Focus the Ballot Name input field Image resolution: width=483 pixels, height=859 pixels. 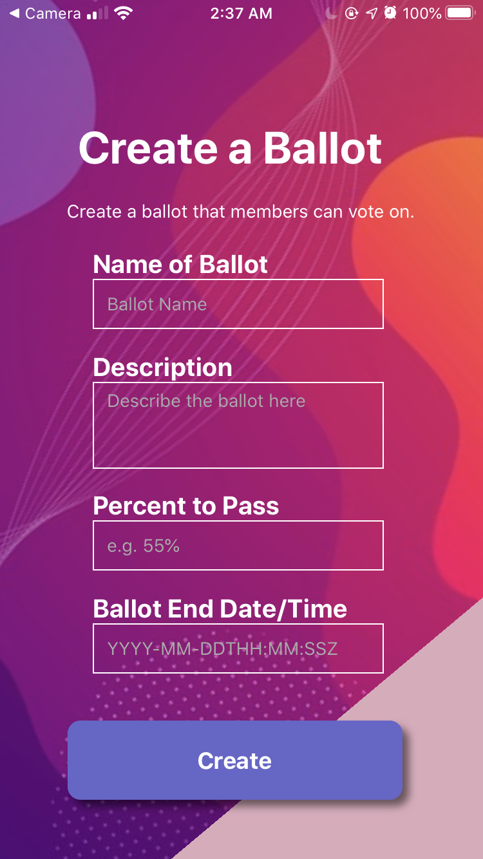click(238, 304)
